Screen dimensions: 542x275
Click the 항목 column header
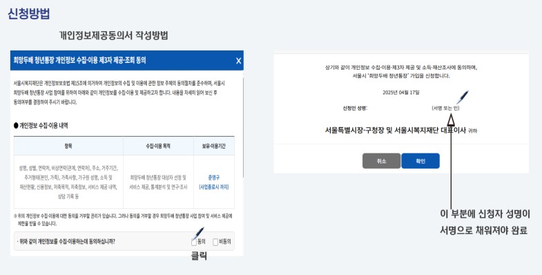coord(68,146)
